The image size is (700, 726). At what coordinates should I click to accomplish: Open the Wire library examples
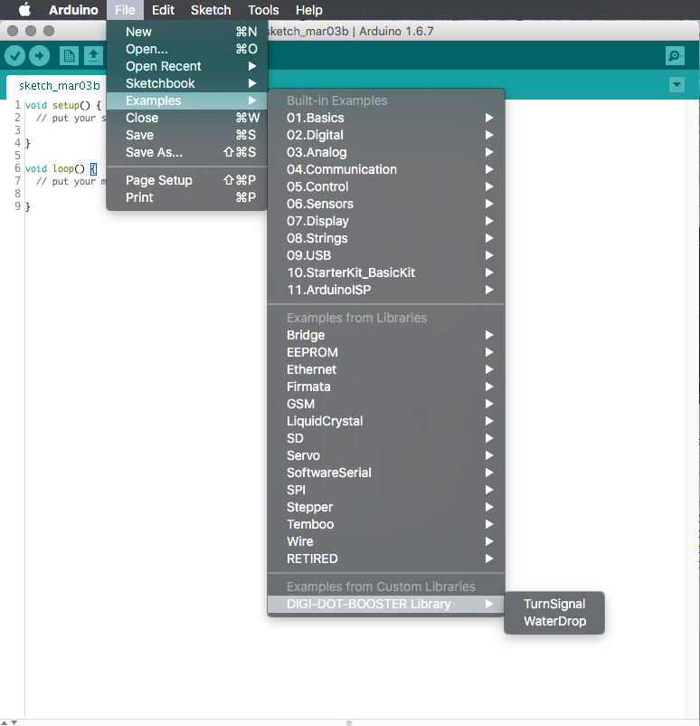(386, 541)
